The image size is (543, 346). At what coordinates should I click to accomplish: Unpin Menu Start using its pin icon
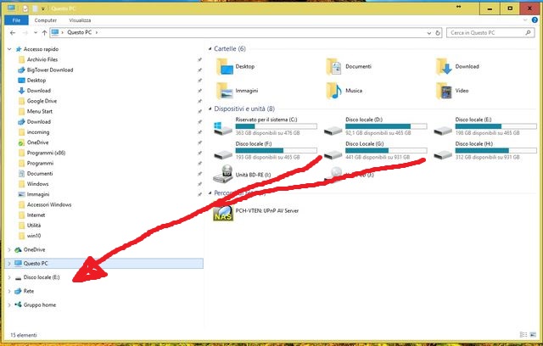pos(199,111)
